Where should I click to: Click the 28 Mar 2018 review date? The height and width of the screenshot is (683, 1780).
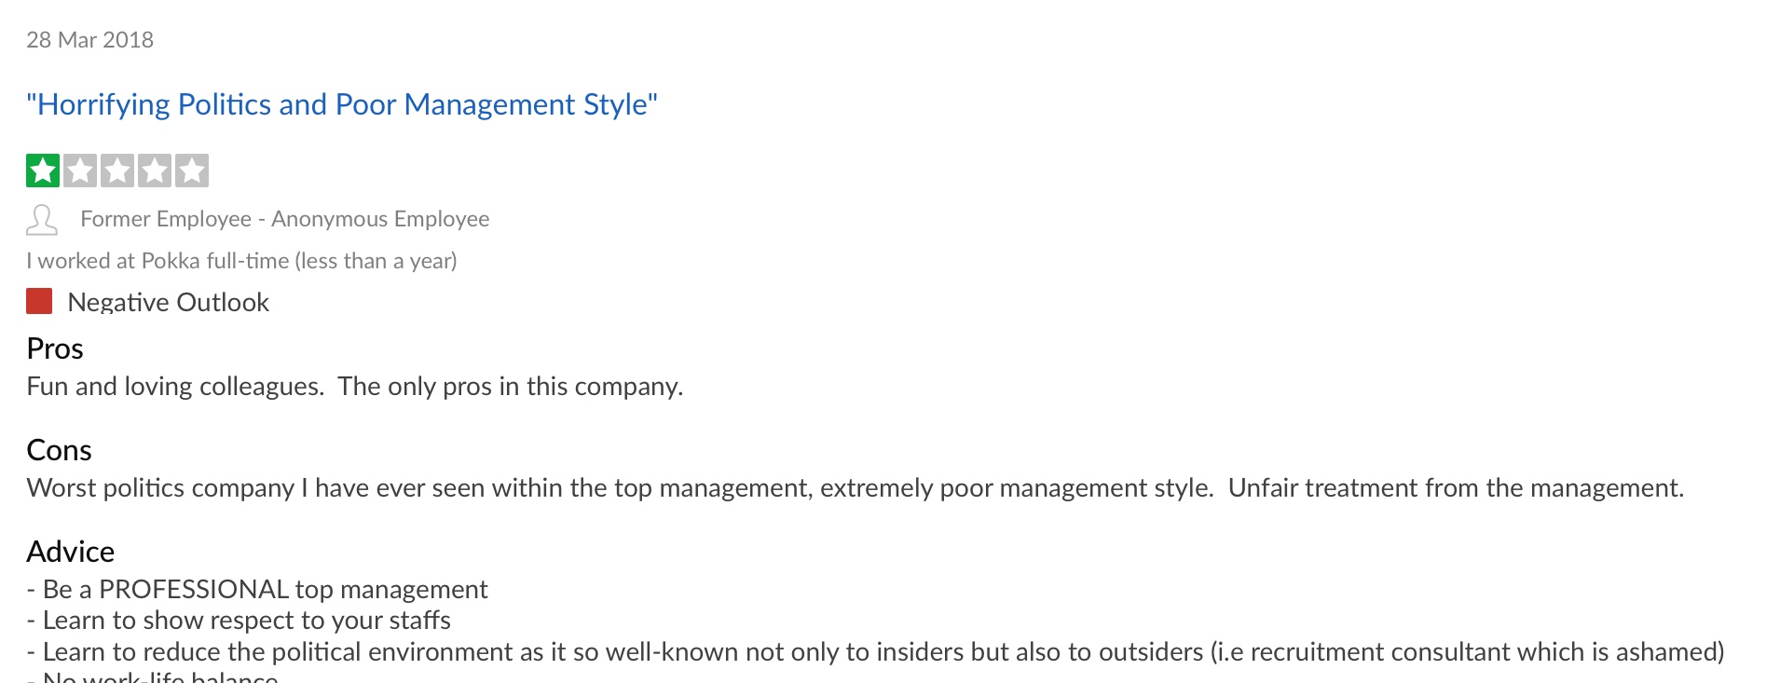90,40
